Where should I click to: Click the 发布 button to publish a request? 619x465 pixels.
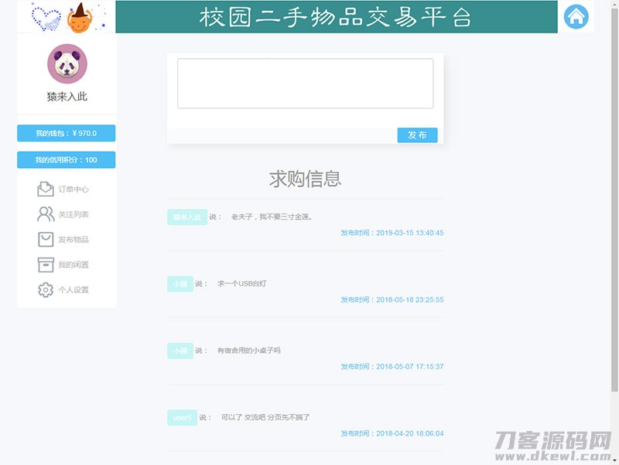(416, 135)
